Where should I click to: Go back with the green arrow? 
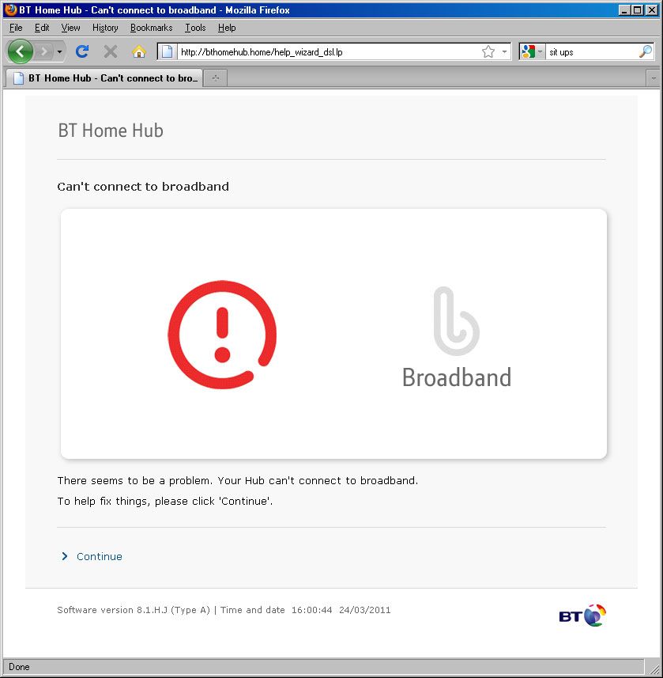click(20, 52)
